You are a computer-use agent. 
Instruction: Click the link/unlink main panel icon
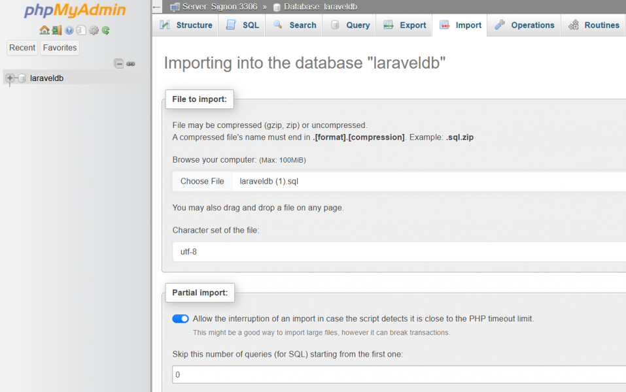coord(131,63)
